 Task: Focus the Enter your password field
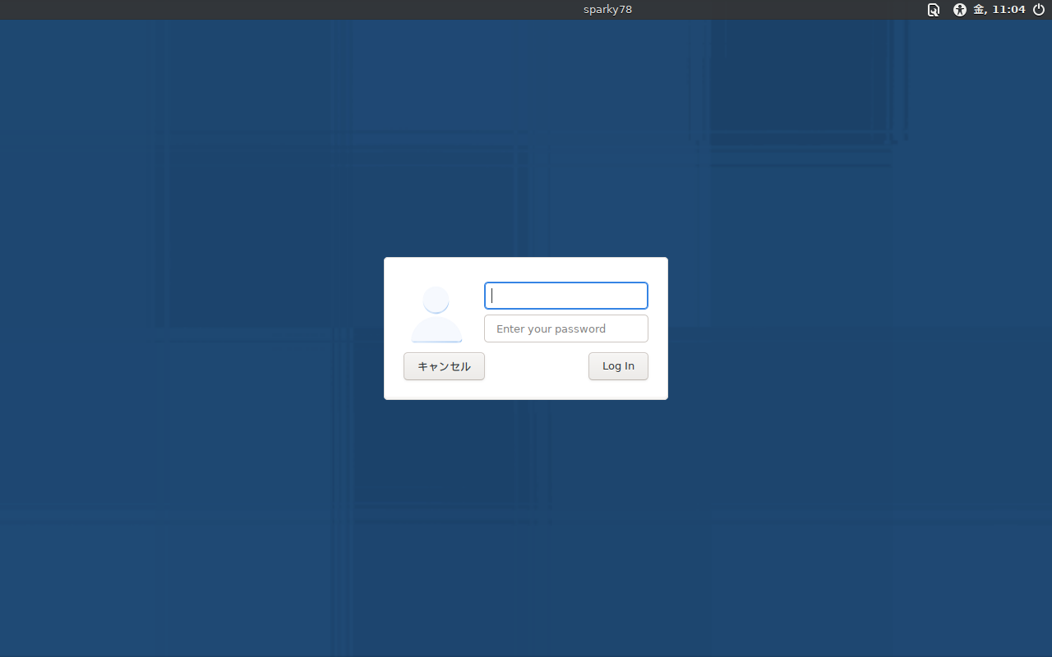(566, 328)
